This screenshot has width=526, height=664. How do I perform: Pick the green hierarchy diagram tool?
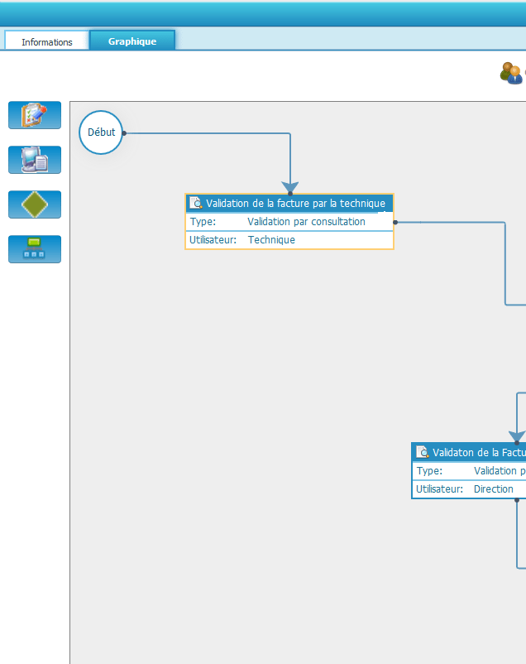tap(35, 249)
